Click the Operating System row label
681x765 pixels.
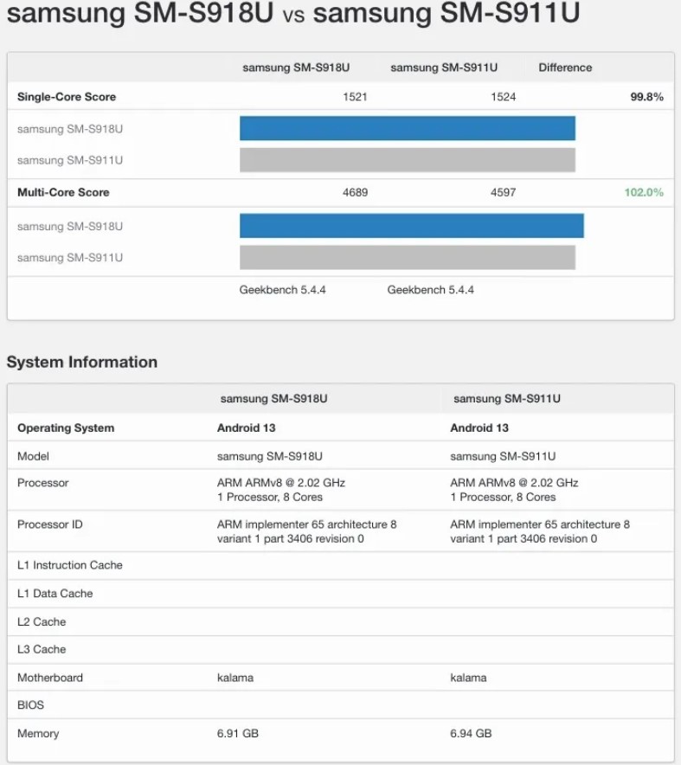pyautogui.click(x=66, y=427)
